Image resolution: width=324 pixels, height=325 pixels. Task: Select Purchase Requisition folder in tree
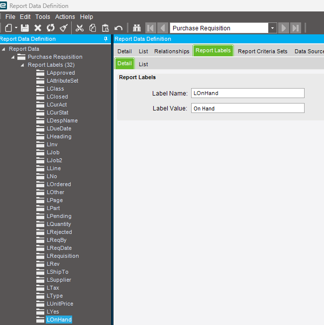coord(55,57)
